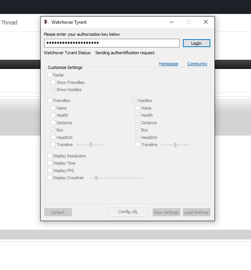Close the Watchover Tyrant window
Image resolution: width=251 pixels, height=270 pixels.
click(206, 22)
